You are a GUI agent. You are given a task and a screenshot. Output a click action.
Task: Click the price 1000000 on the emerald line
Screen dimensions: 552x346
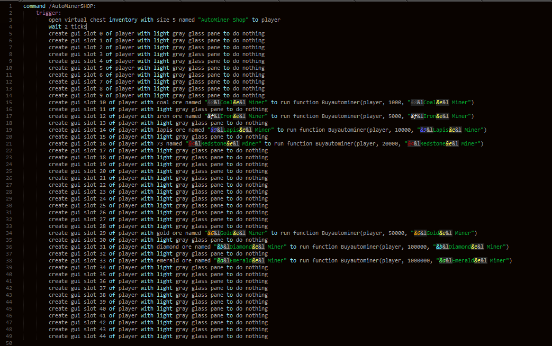point(419,260)
